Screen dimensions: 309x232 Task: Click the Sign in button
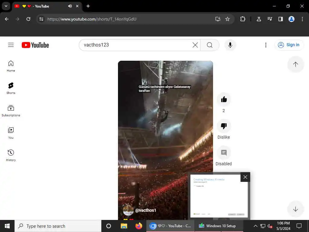tap(289, 45)
